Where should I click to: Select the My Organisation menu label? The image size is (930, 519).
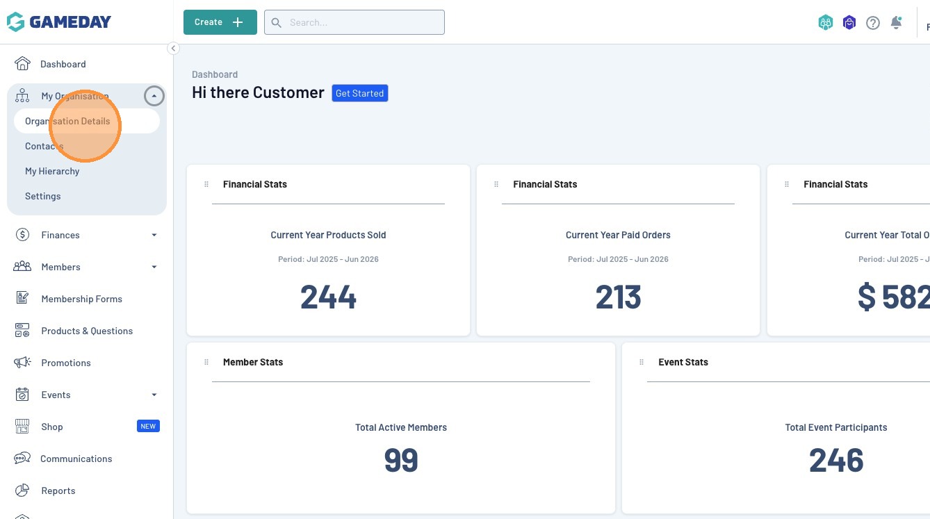pyautogui.click(x=75, y=96)
